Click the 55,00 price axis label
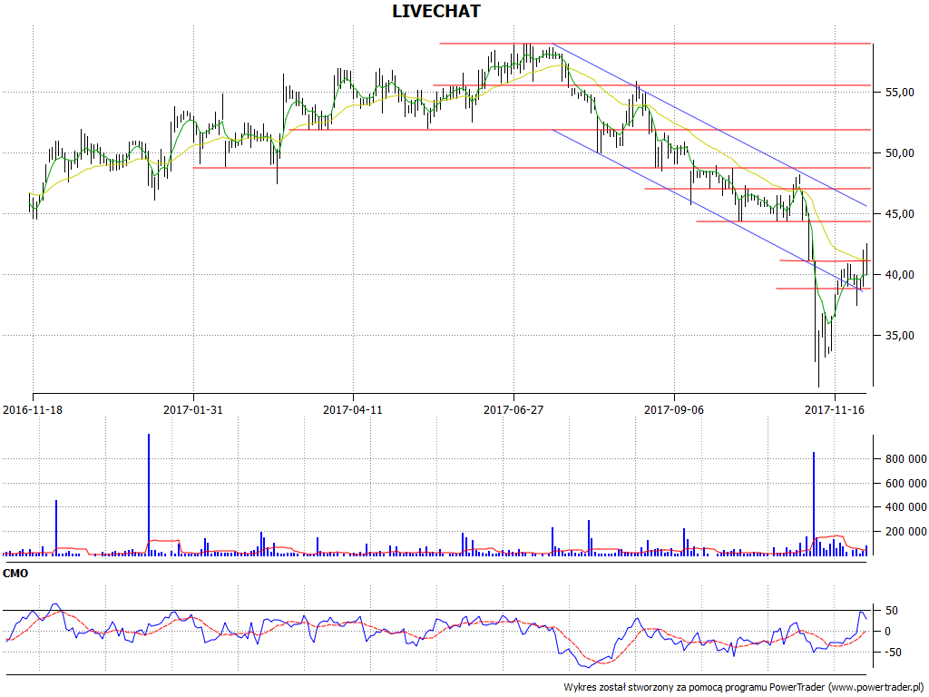This screenshot has width=929, height=697. pos(899,93)
